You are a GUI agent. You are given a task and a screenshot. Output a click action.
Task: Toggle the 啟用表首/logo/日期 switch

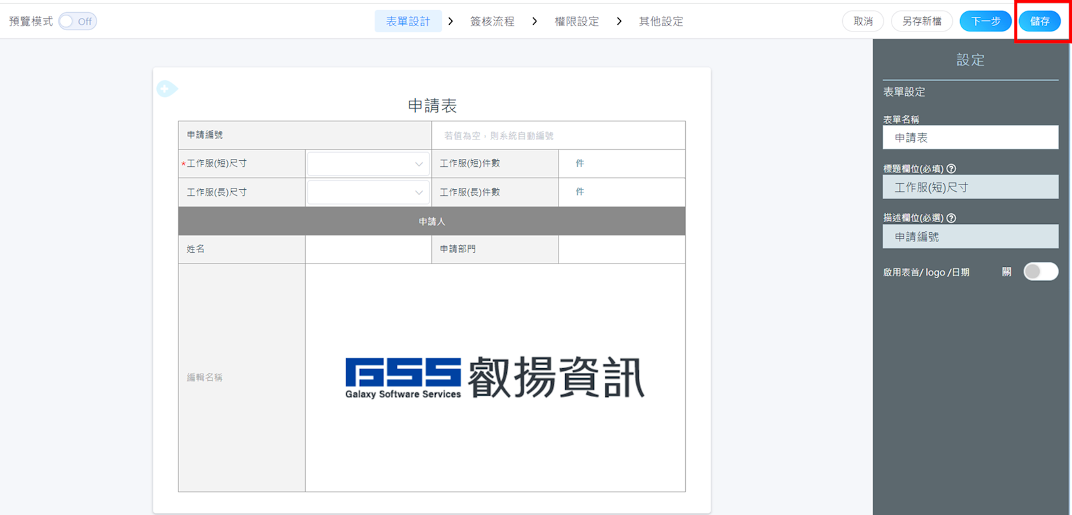point(1040,272)
